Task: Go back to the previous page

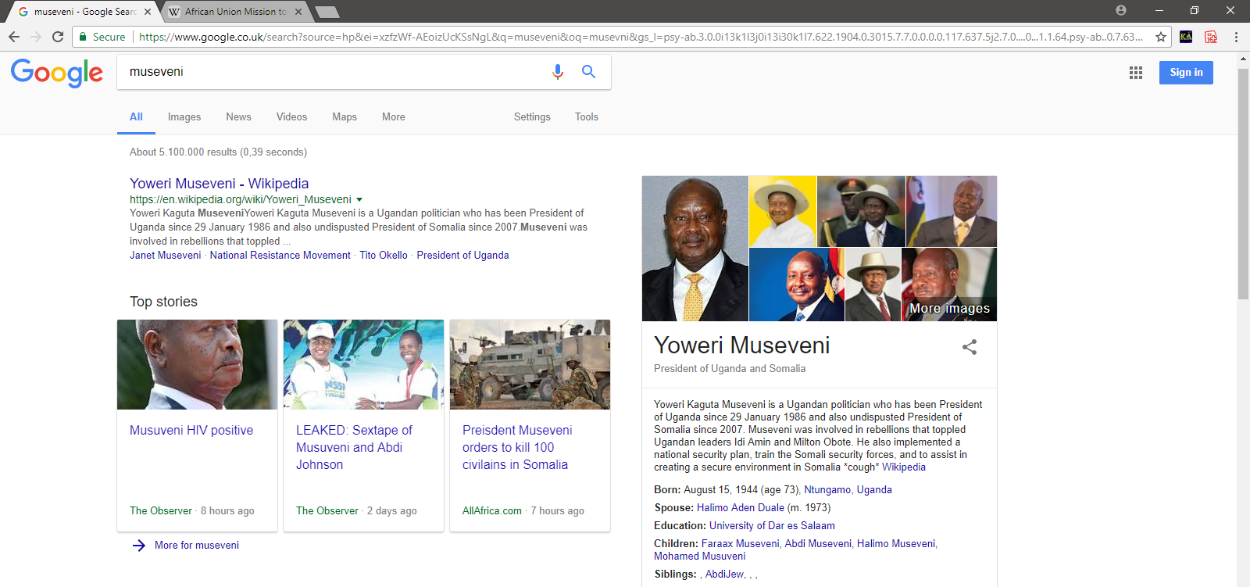Action: point(14,37)
